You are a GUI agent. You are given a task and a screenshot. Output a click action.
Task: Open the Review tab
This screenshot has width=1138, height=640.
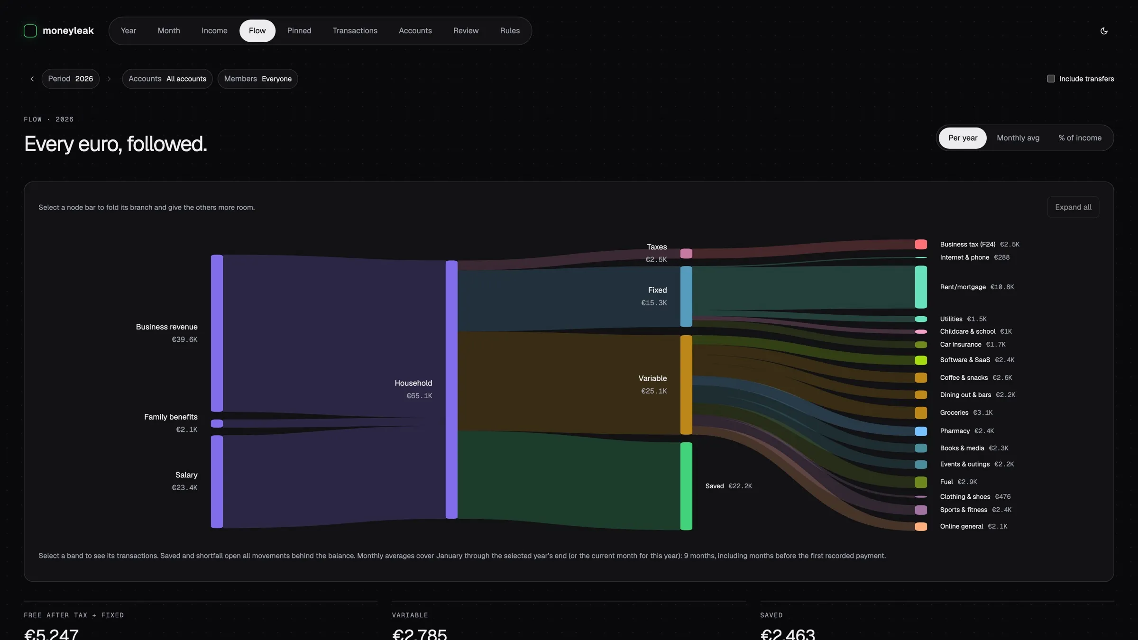tap(466, 31)
